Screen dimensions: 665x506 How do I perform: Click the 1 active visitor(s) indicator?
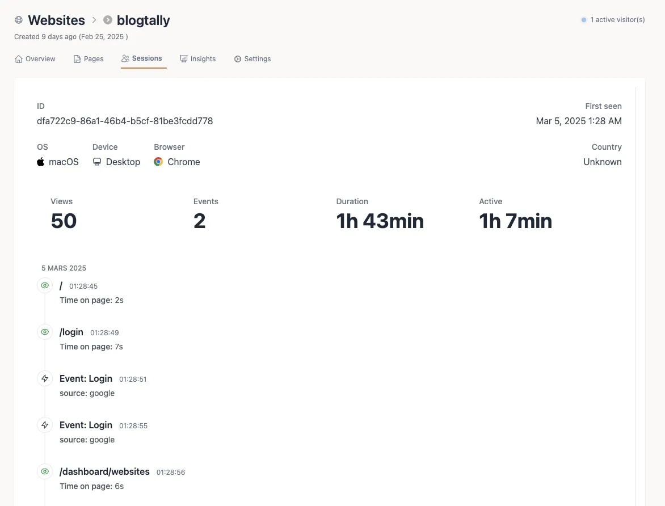point(613,20)
